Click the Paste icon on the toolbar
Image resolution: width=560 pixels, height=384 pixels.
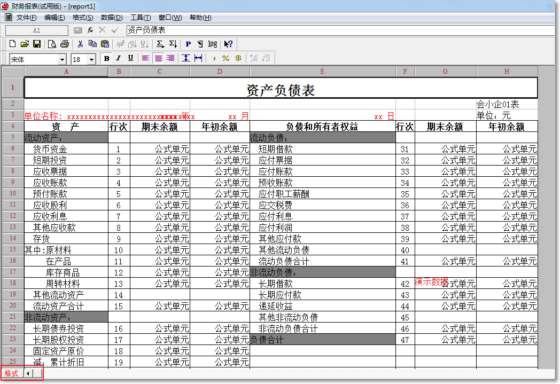click(x=104, y=44)
